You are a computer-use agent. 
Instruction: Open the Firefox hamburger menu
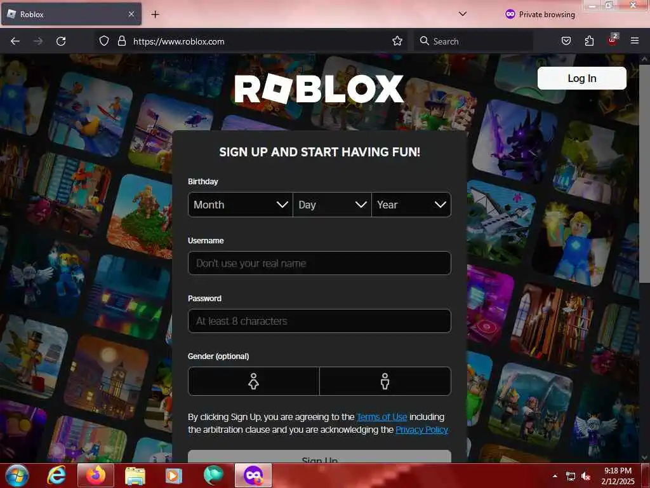tap(635, 41)
